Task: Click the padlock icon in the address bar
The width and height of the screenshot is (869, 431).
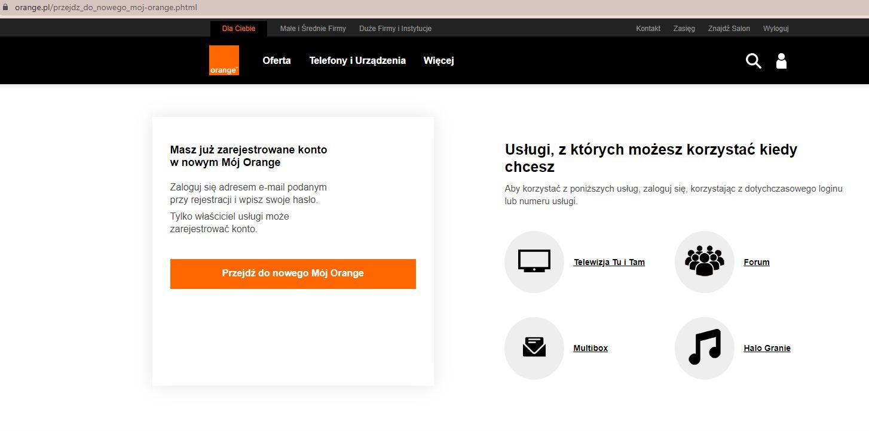Action: [x=6, y=8]
